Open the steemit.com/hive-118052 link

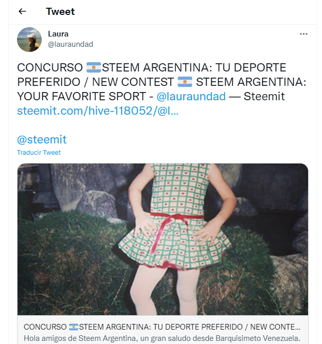(98, 111)
